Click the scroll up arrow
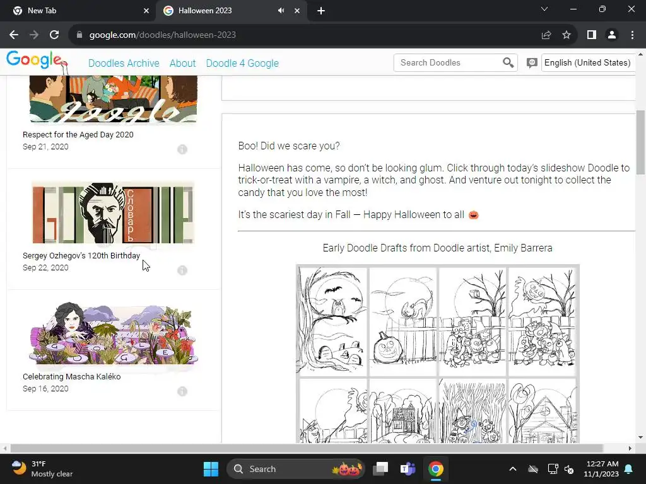646x484 pixels. pyautogui.click(x=640, y=54)
